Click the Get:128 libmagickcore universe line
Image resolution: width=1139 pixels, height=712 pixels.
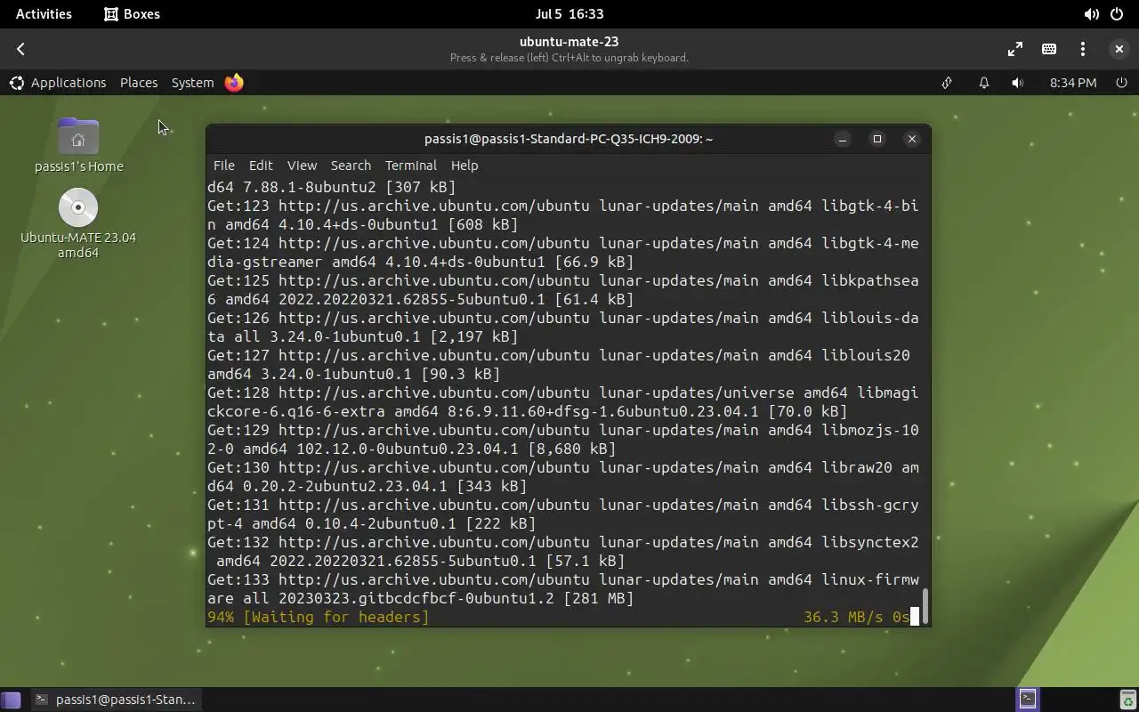click(x=563, y=402)
